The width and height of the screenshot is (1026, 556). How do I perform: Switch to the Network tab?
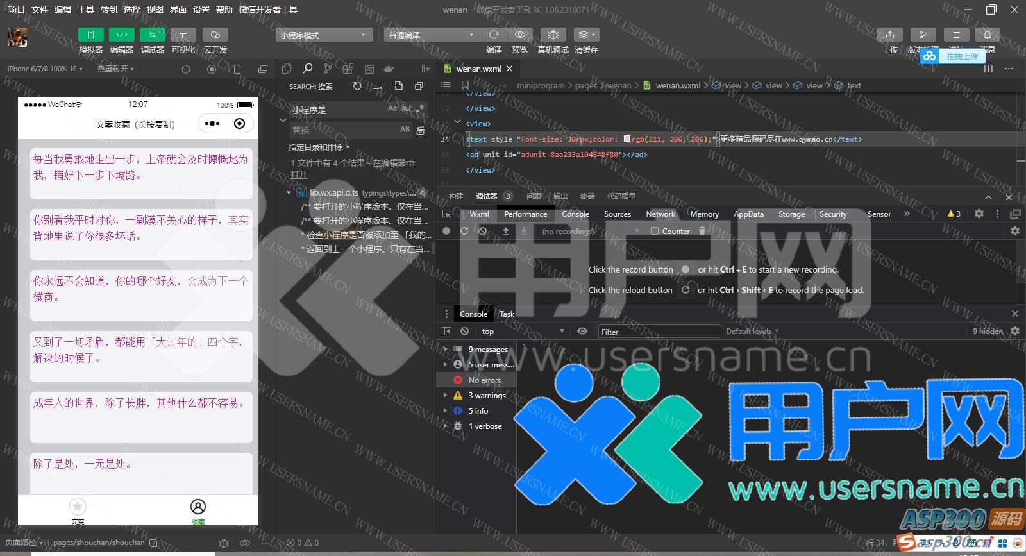tap(660, 214)
